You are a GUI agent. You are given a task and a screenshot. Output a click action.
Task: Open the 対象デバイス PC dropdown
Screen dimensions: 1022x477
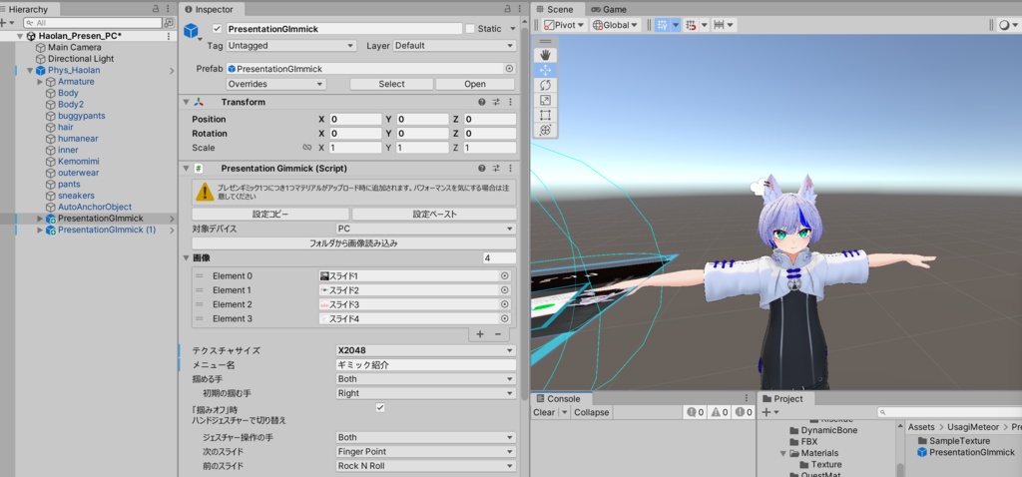tap(425, 230)
